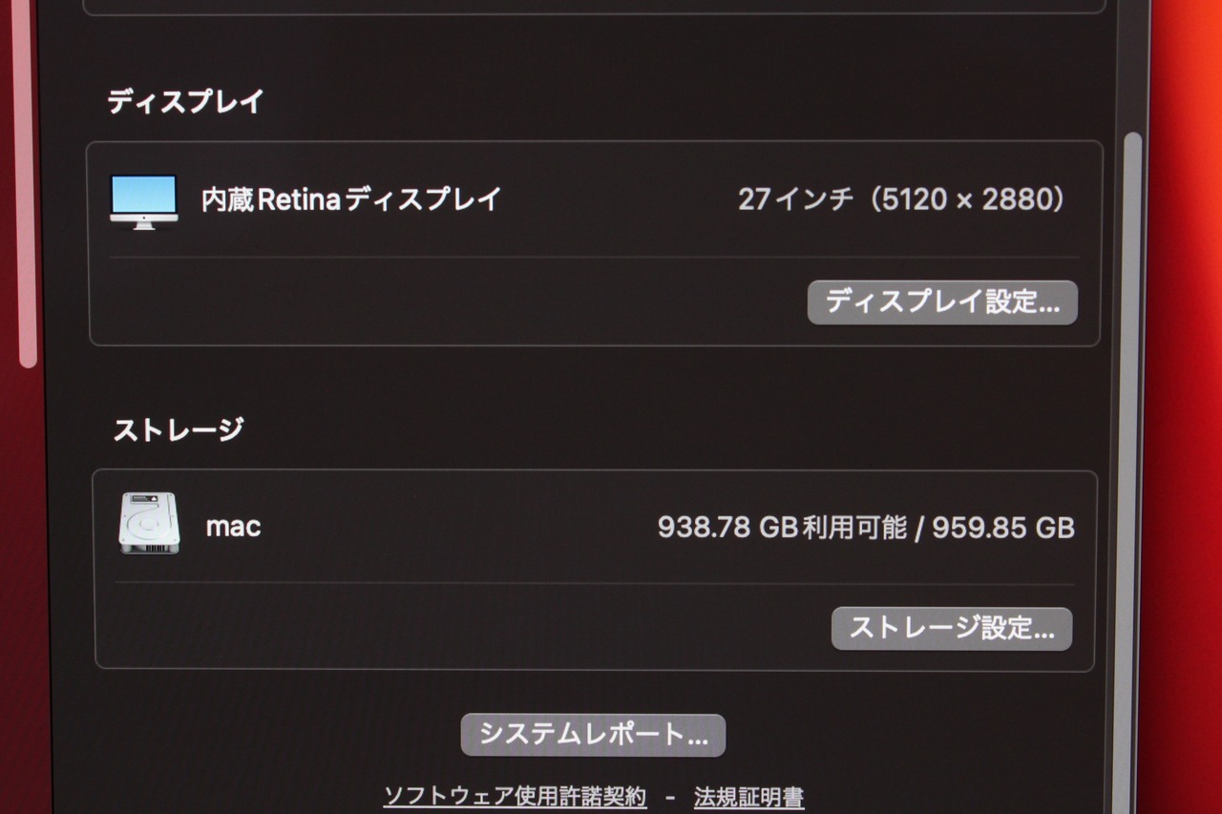Click the iMac display icon
Screen dimensions: 1222x814
pyautogui.click(x=143, y=201)
